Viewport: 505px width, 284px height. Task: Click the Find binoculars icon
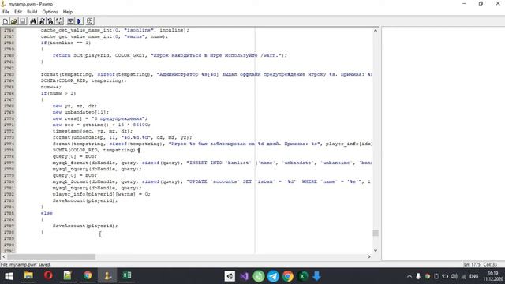tap(33, 21)
